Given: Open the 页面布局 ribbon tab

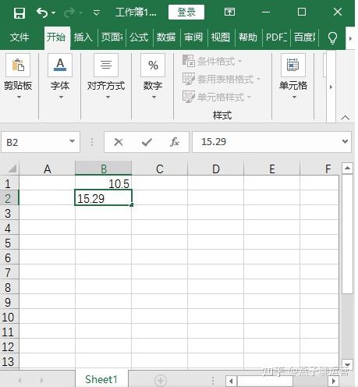Looking at the screenshot, I should click(x=112, y=37).
